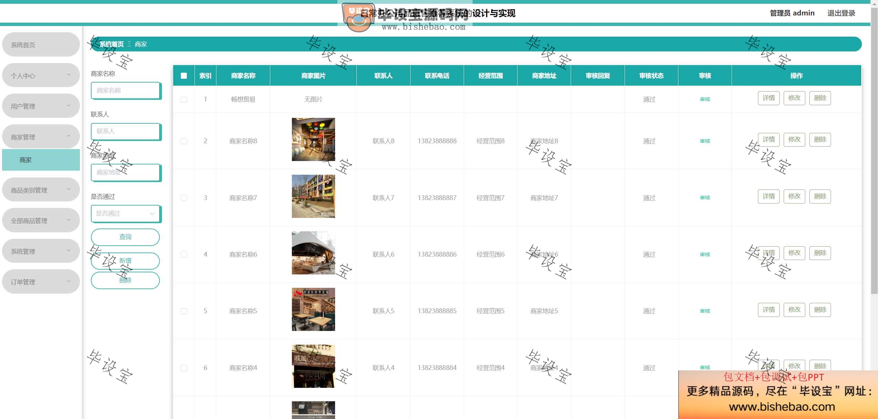Click the page vertical scrollbar

(x=874, y=151)
